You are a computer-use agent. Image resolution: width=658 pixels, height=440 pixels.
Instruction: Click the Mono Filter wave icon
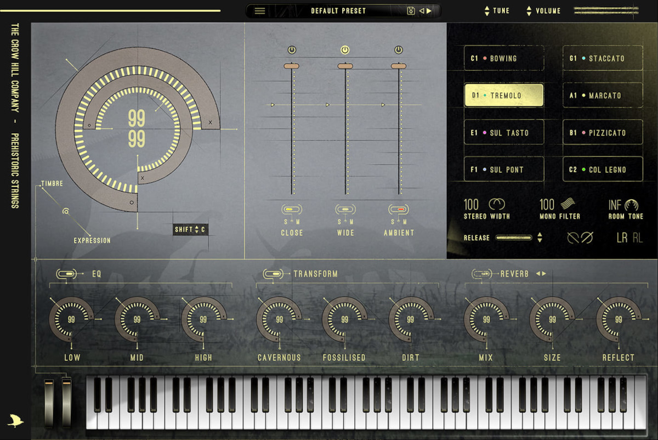point(568,205)
